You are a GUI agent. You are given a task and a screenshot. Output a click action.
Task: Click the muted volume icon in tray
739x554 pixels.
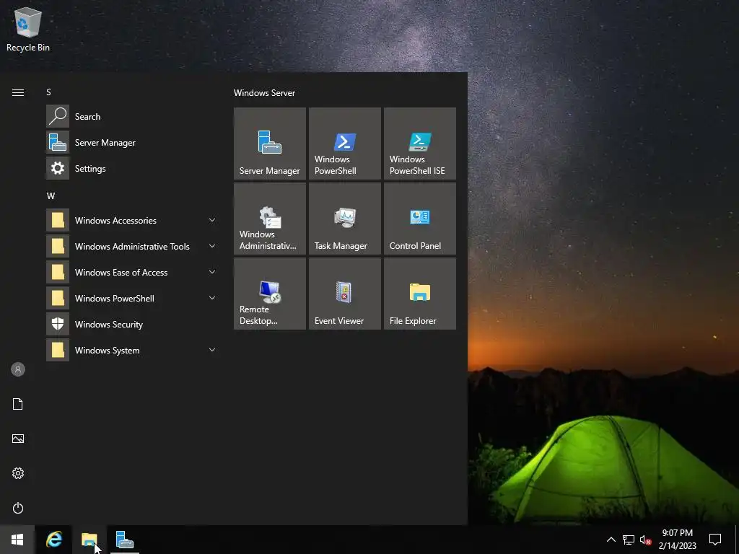pos(645,540)
